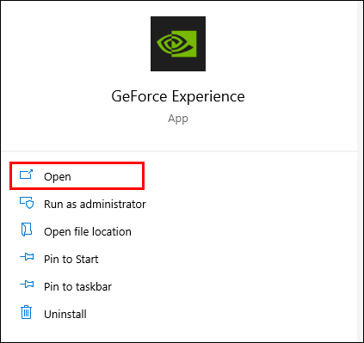Click the trash can icon beside Uninstall
The image size is (364, 343).
[x=27, y=312]
